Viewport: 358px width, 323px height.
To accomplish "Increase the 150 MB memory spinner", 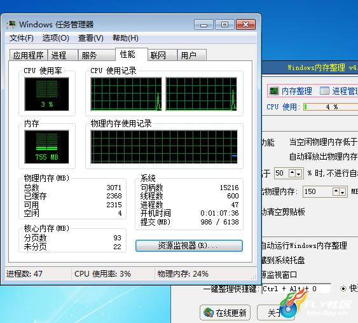I will 336,191.
